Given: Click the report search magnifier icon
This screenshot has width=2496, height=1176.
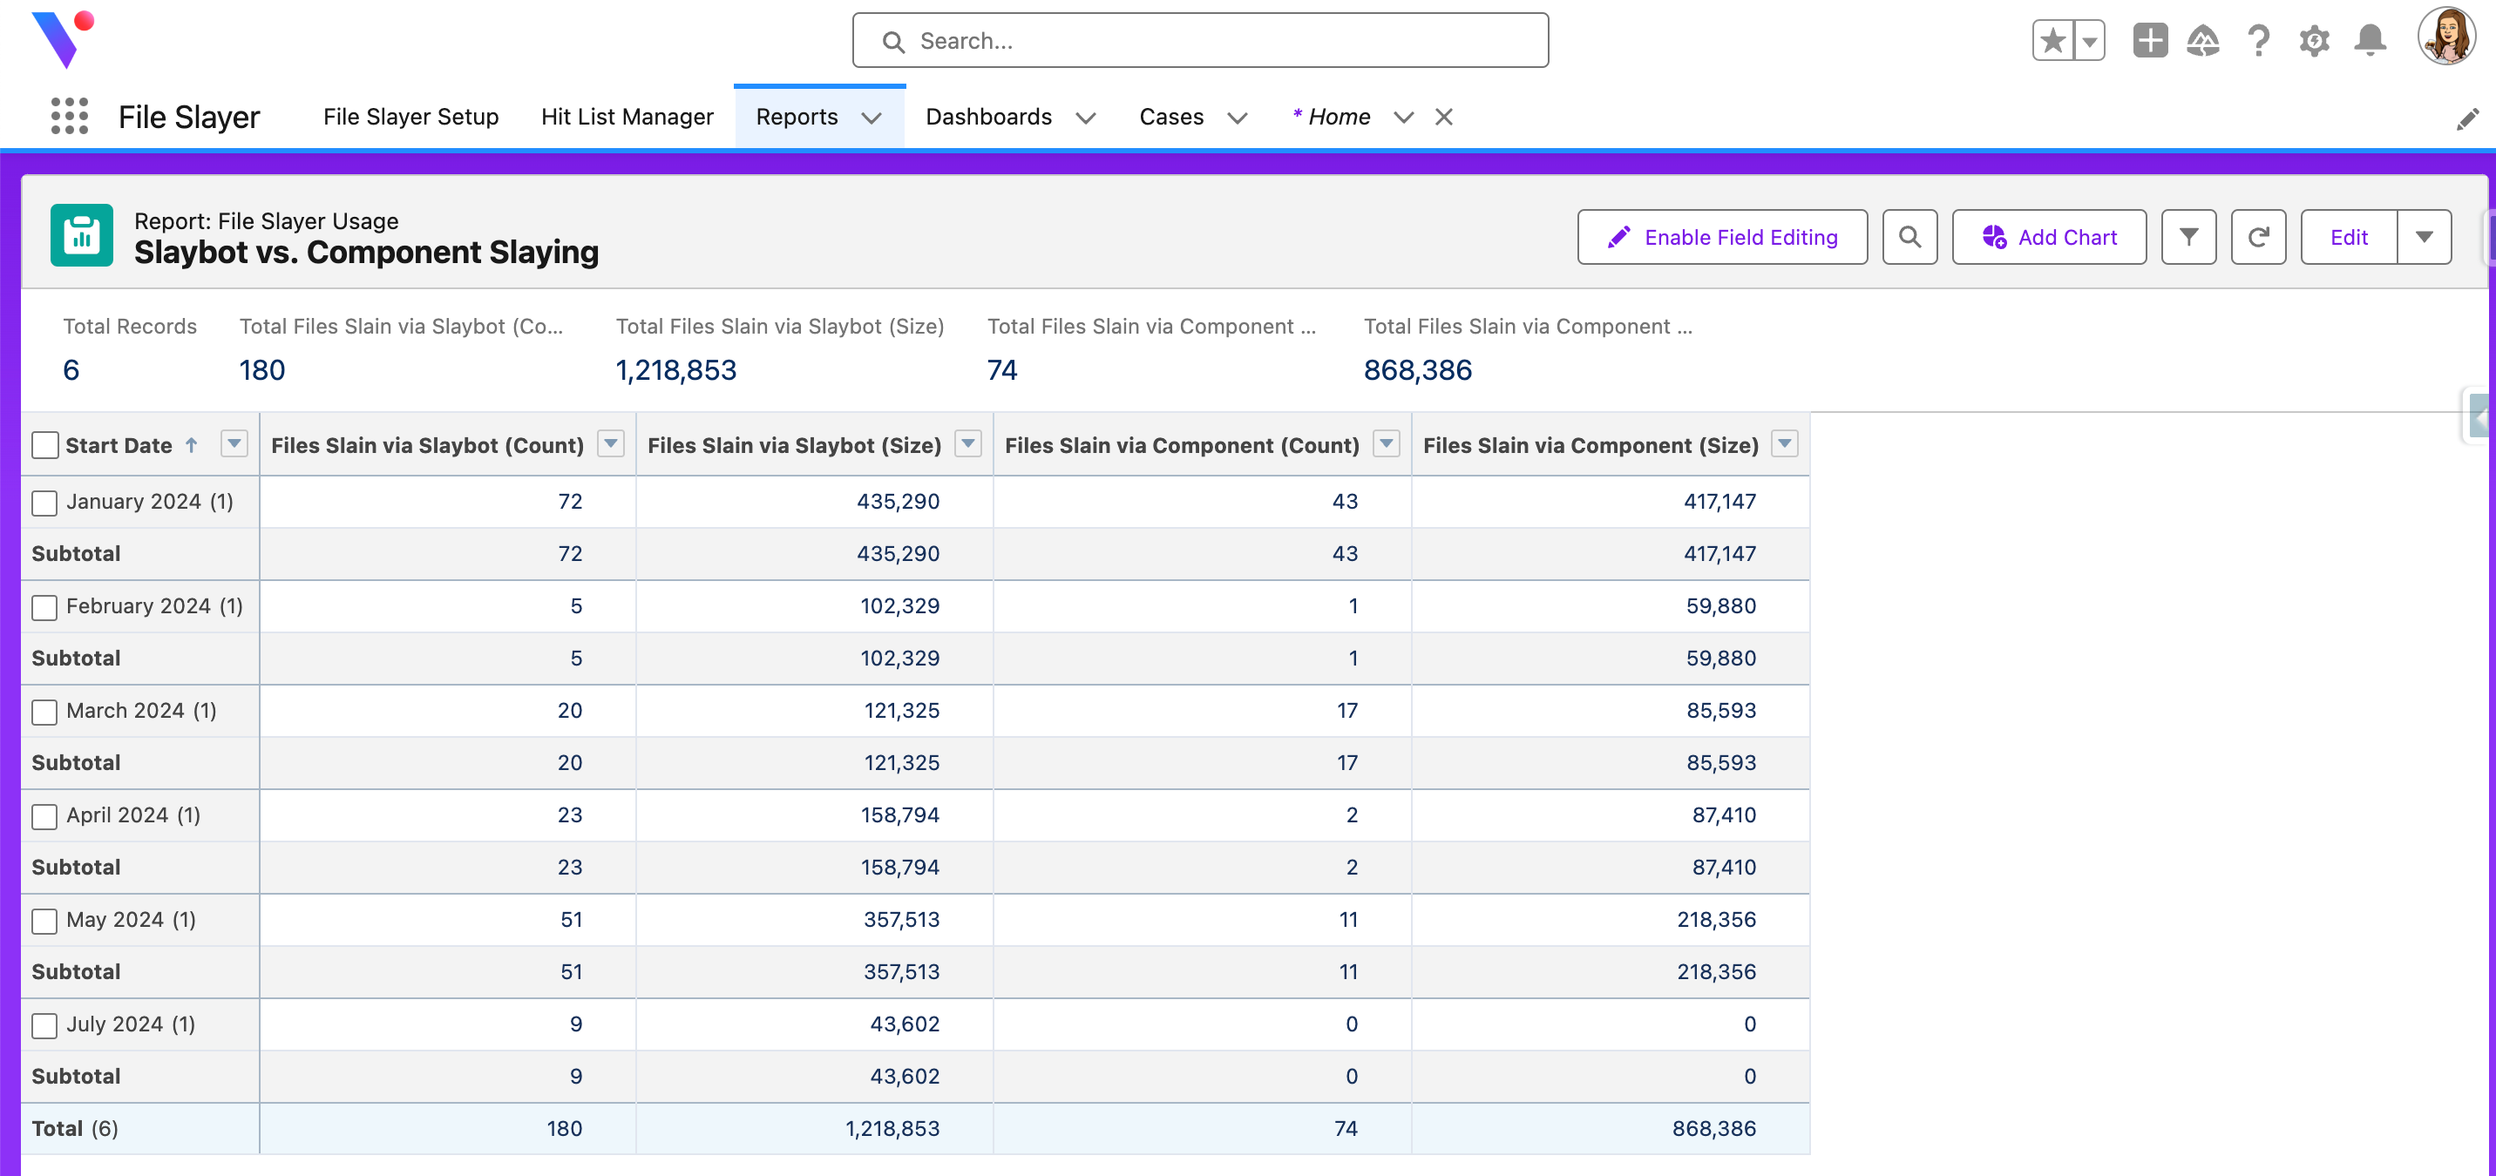Looking at the screenshot, I should click(1909, 237).
